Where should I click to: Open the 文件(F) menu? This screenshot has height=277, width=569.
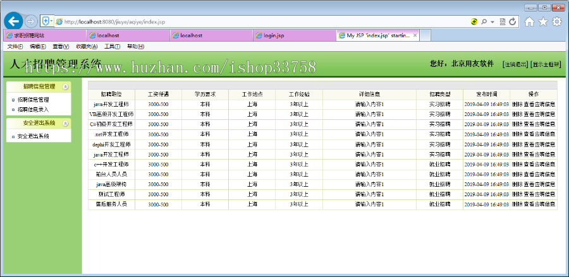[x=15, y=46]
